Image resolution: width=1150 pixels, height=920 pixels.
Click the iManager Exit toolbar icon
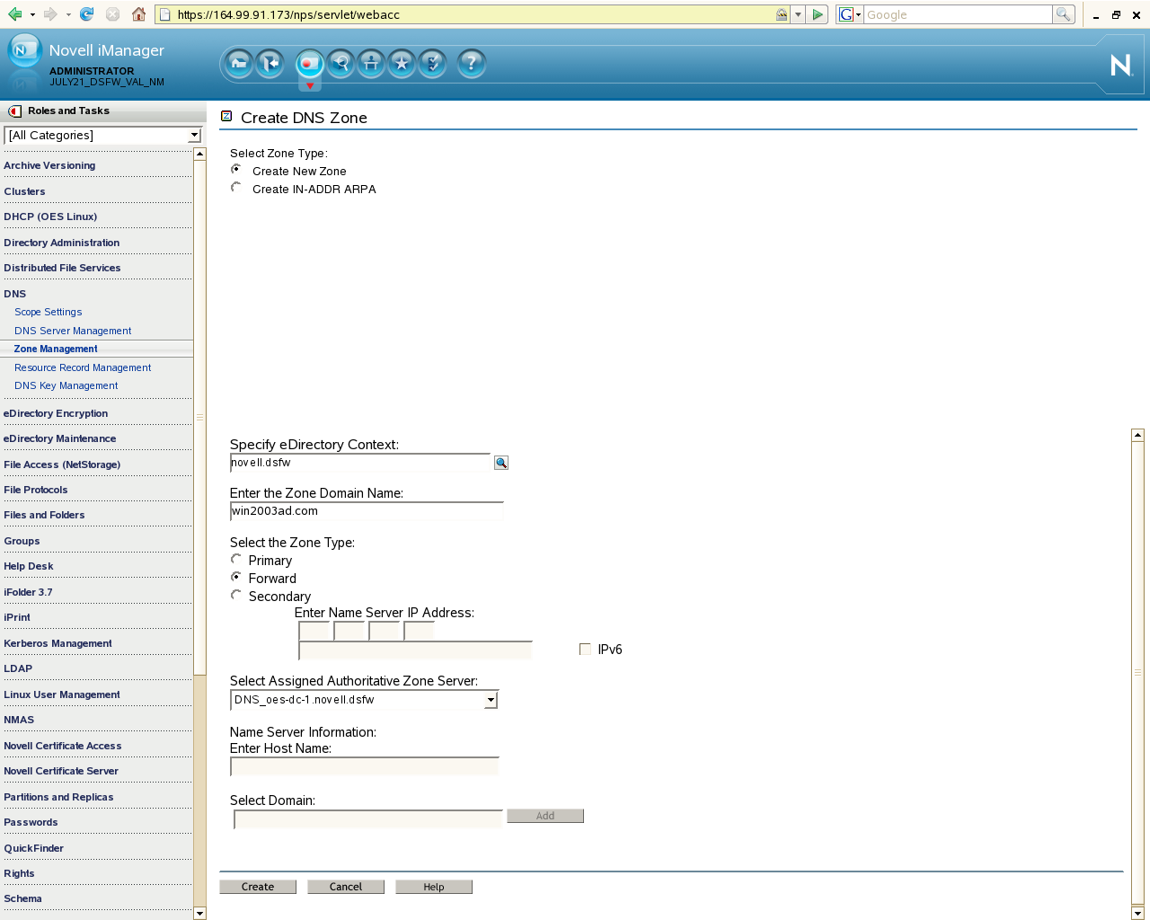point(270,63)
